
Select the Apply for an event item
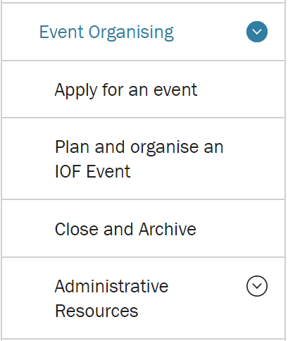pos(126,90)
